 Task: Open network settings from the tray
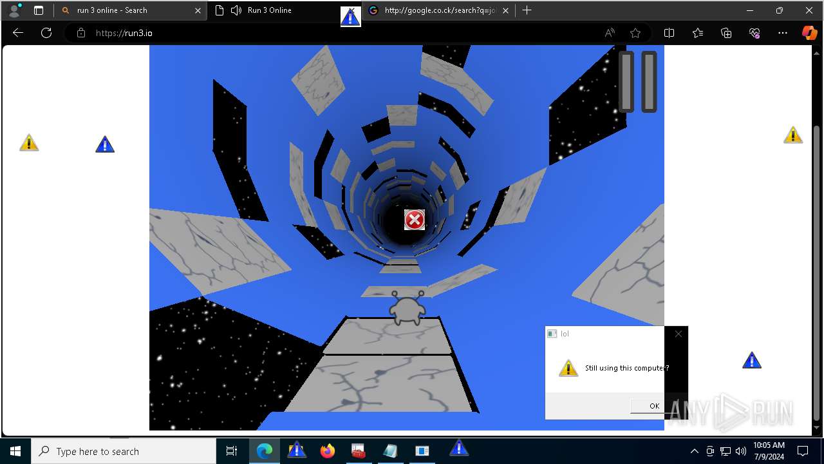tap(726, 451)
